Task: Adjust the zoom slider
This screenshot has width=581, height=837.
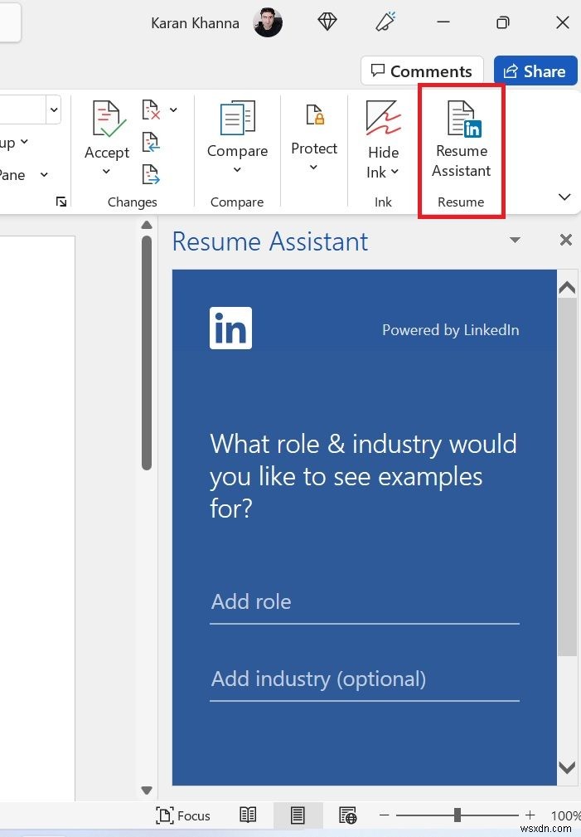Action: (458, 815)
